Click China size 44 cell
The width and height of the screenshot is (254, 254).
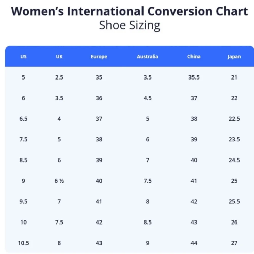pyautogui.click(x=194, y=243)
